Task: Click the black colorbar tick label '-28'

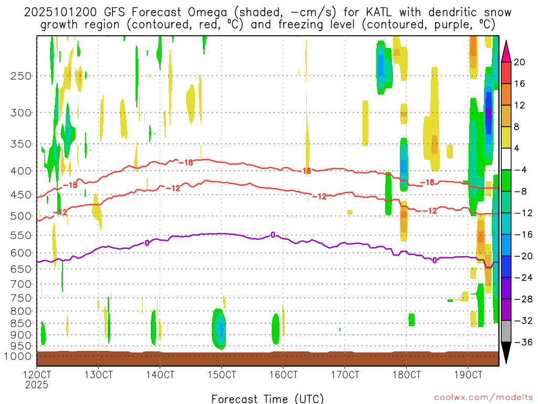Action: 523,299
